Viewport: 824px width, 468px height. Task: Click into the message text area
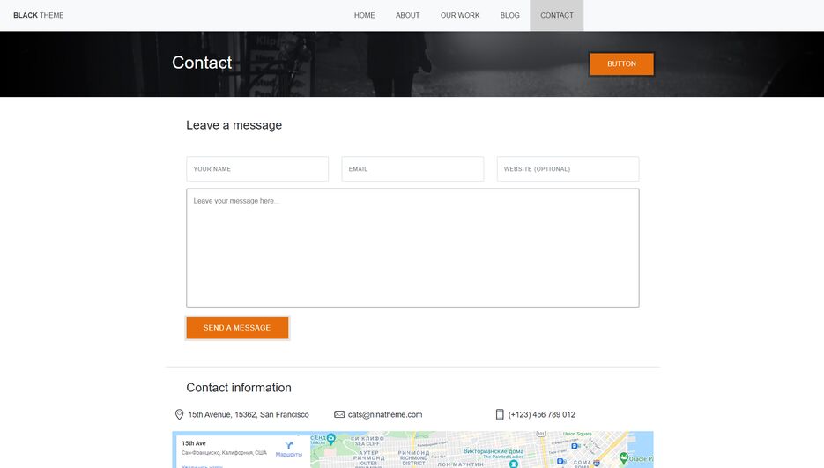pos(412,248)
